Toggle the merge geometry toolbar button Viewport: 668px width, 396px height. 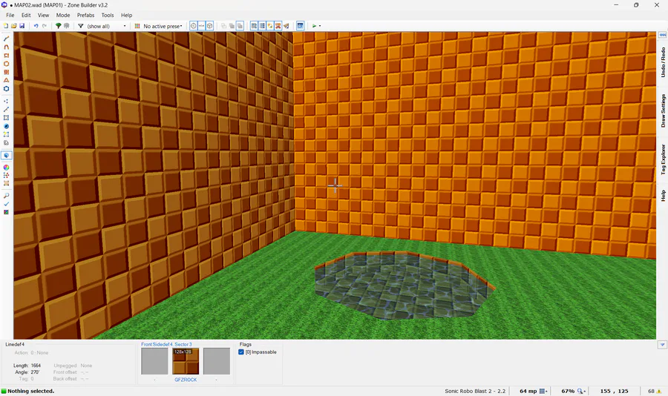tap(201, 26)
